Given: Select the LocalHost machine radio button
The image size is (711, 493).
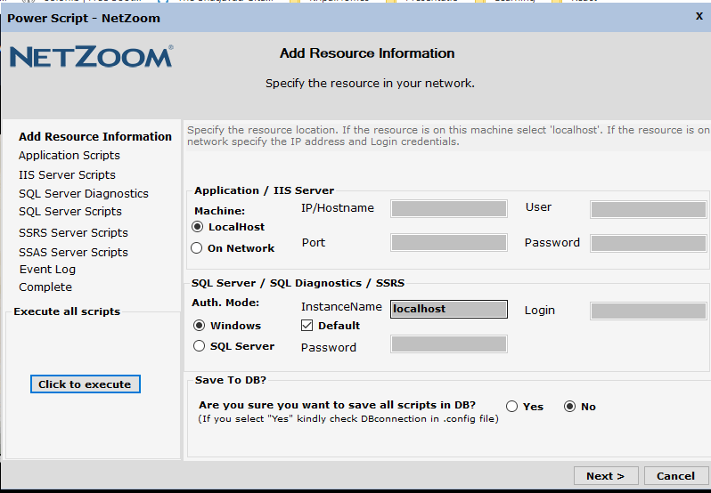Looking at the screenshot, I should (x=197, y=226).
